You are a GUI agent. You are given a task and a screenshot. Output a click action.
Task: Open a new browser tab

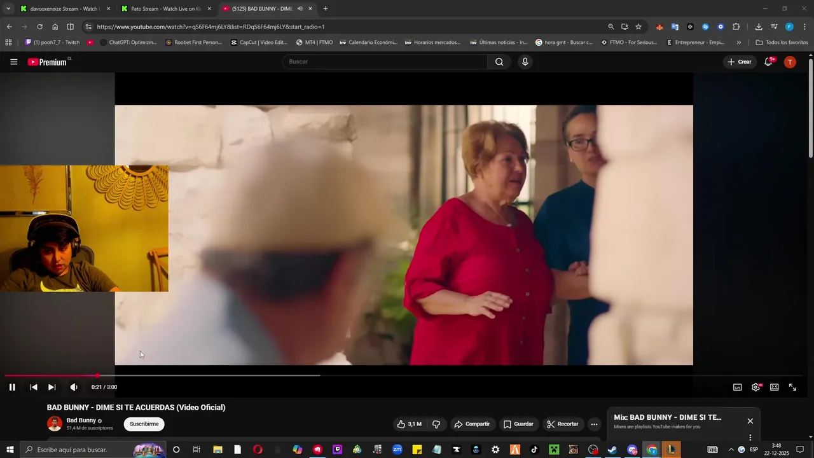point(326,9)
